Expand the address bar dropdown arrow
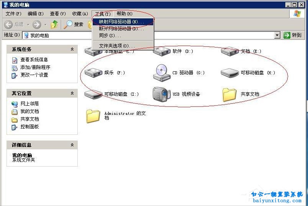Viewport: 308px width, 206px height. (277, 35)
